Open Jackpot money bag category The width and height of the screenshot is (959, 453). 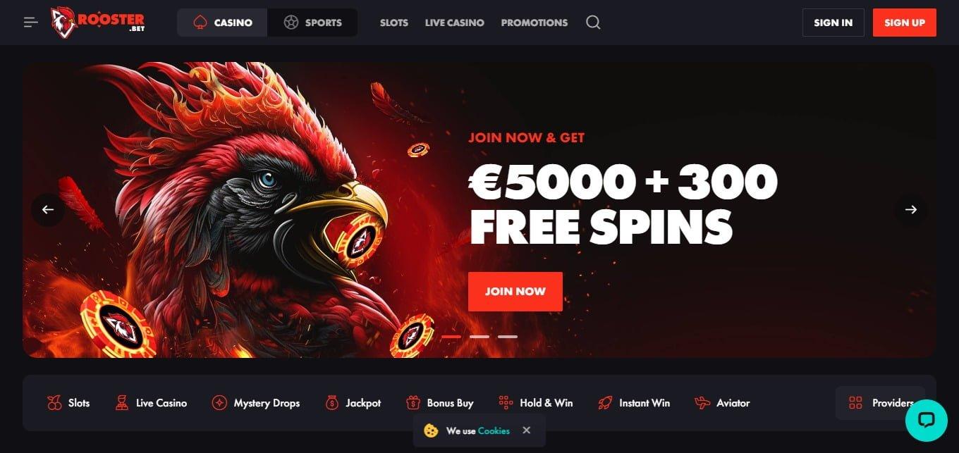pyautogui.click(x=353, y=403)
